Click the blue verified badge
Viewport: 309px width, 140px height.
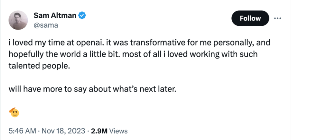coord(82,15)
